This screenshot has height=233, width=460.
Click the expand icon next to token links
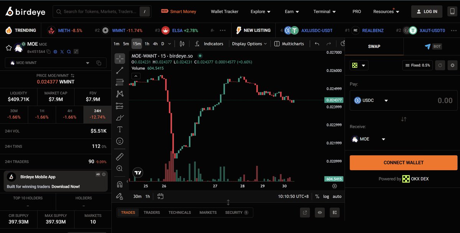tap(76, 52)
